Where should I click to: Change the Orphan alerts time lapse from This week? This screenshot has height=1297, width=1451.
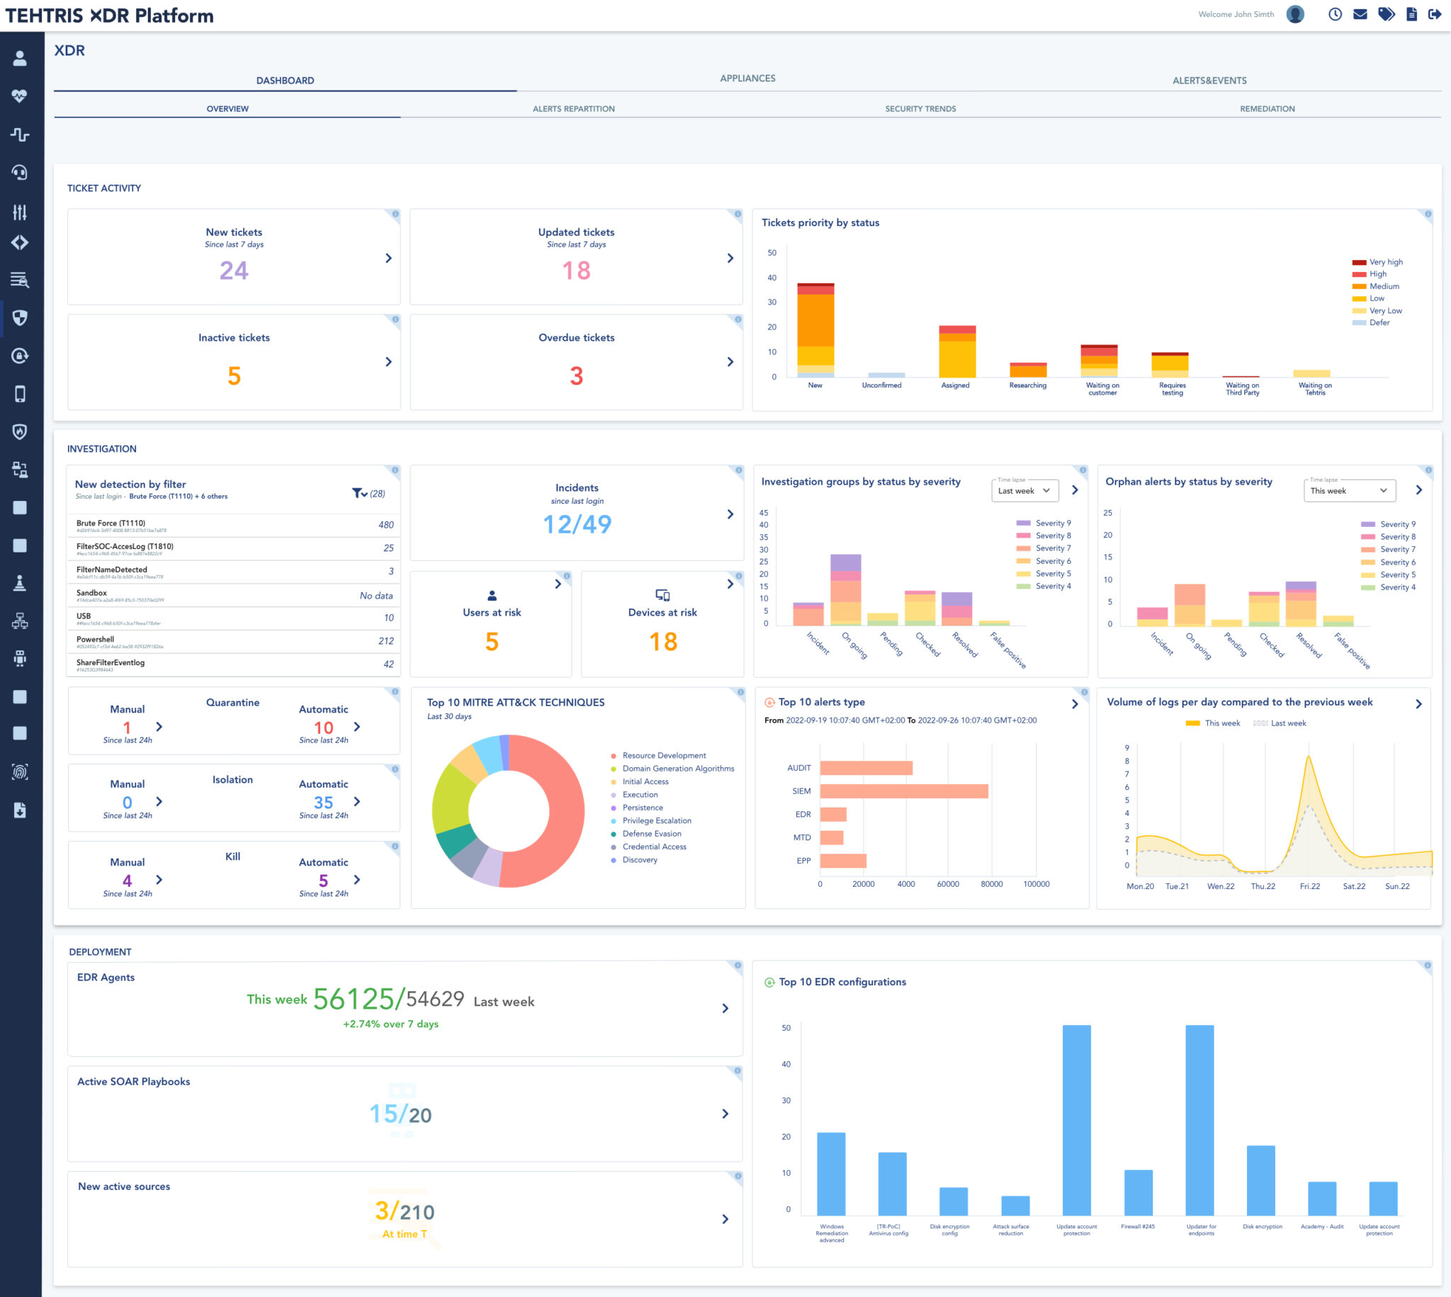coord(1348,490)
